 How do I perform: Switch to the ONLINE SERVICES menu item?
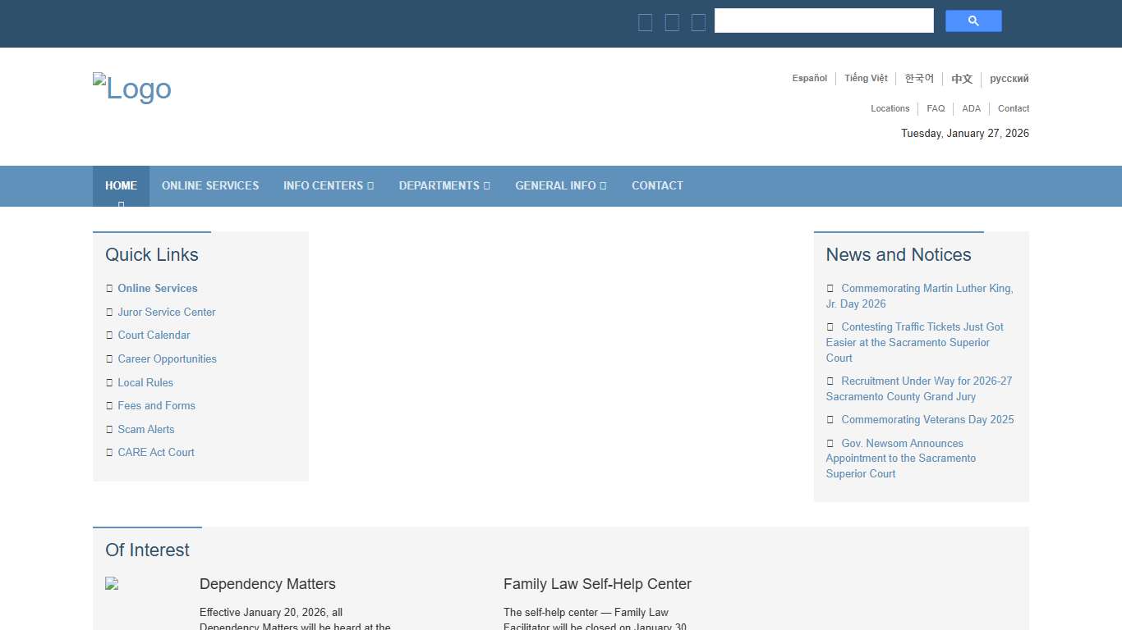(x=210, y=185)
